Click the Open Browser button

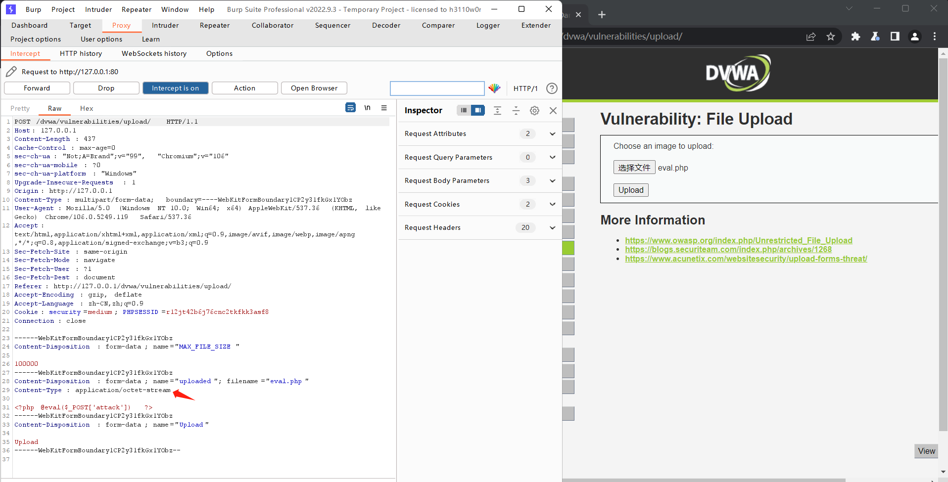click(314, 88)
